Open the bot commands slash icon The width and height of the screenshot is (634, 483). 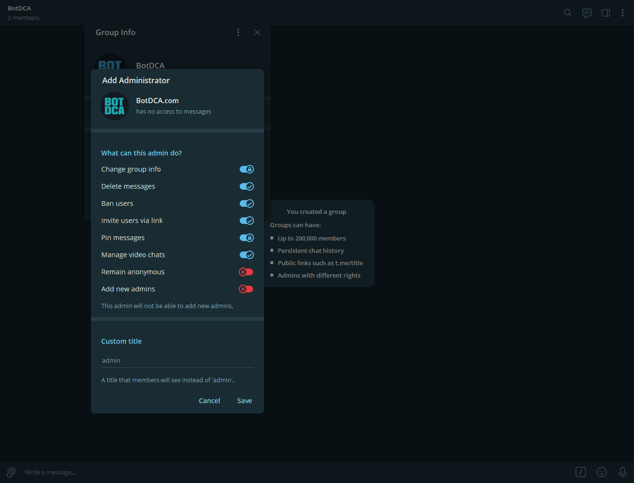click(581, 472)
